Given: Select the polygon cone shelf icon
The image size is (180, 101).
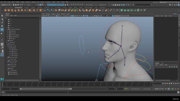Looking at the screenshot, I should pyautogui.click(x=15, y=10).
